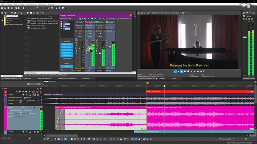This screenshot has width=257, height=144.
Task: Open preview properties gear icon
Action: point(139,13)
